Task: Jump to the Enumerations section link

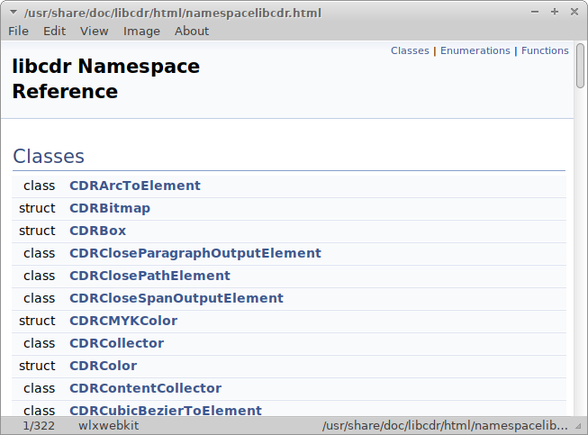Action: (x=475, y=50)
